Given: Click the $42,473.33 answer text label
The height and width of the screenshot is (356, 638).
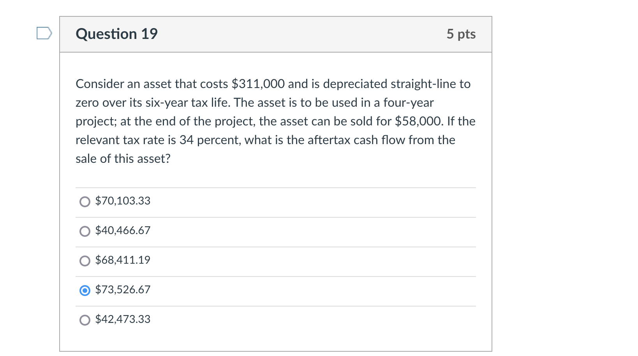Looking at the screenshot, I should (x=123, y=319).
